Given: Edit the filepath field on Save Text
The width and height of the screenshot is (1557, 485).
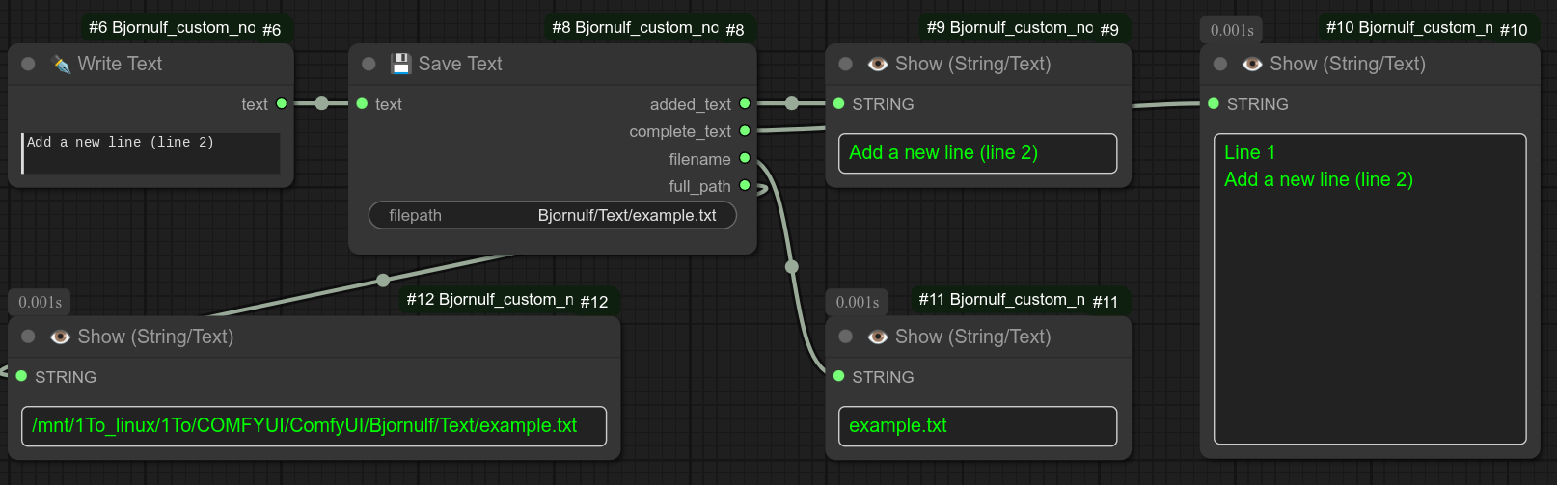Looking at the screenshot, I should click(x=553, y=216).
